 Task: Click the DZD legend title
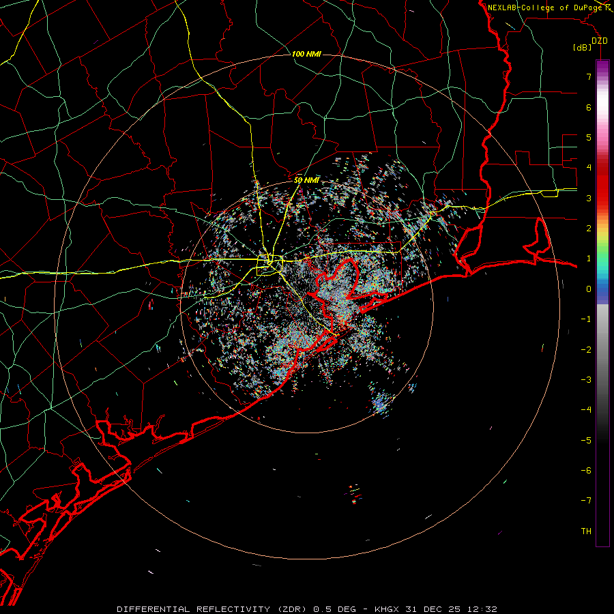[x=599, y=41]
